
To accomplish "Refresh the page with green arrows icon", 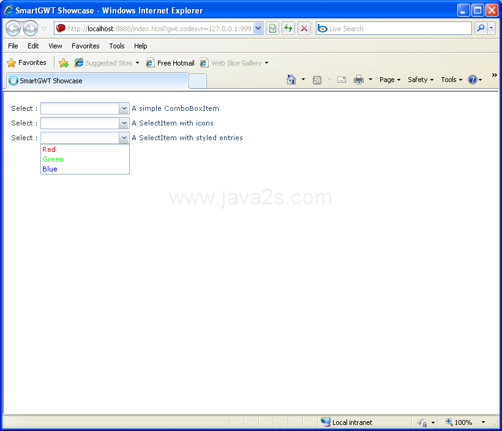I will coord(288,29).
